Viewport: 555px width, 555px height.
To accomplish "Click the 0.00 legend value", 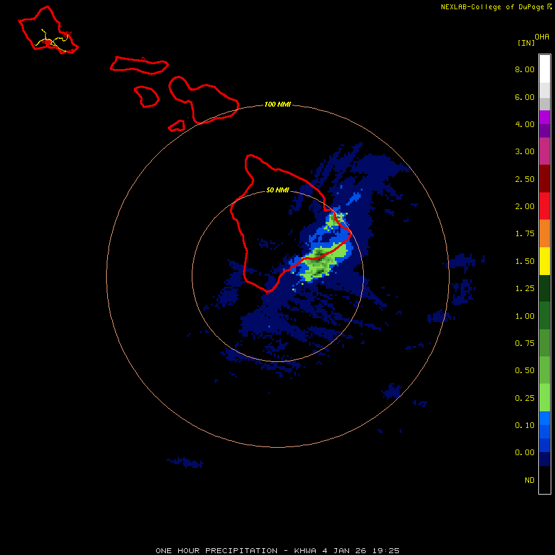I will [x=525, y=453].
